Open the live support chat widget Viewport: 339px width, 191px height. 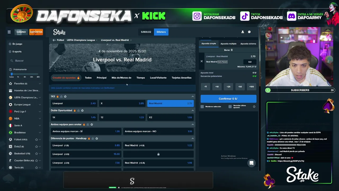point(251,163)
